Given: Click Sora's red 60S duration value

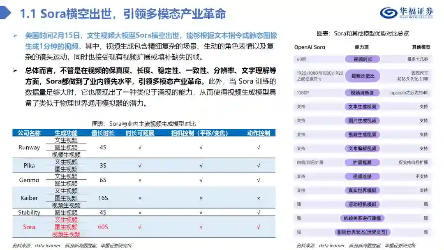Looking at the screenshot, I should coord(103,227).
